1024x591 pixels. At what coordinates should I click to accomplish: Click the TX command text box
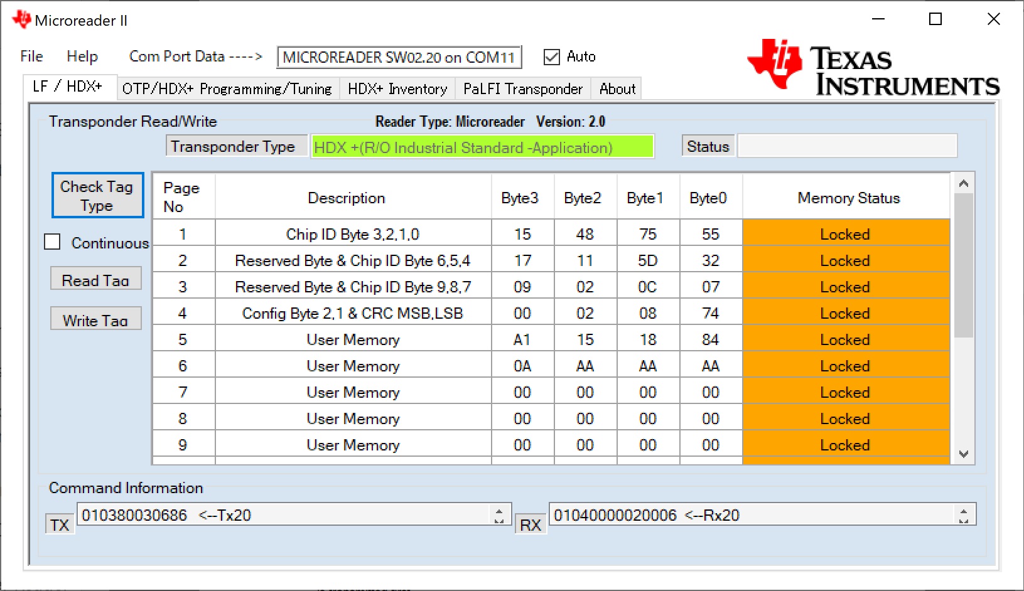(x=294, y=514)
